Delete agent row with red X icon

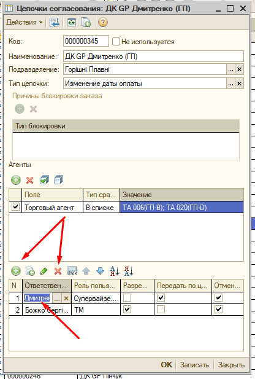point(30,180)
